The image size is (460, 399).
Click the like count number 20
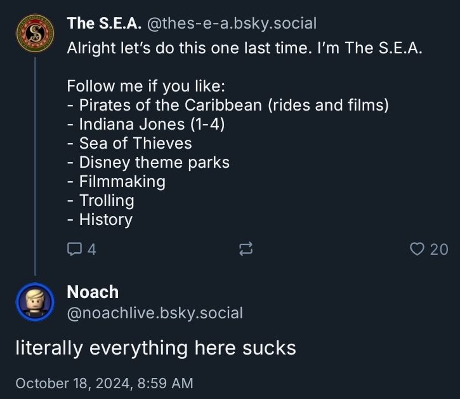click(439, 249)
